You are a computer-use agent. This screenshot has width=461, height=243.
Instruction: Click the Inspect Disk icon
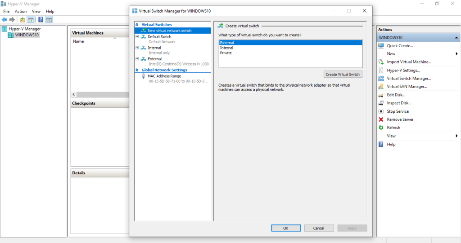(381, 103)
